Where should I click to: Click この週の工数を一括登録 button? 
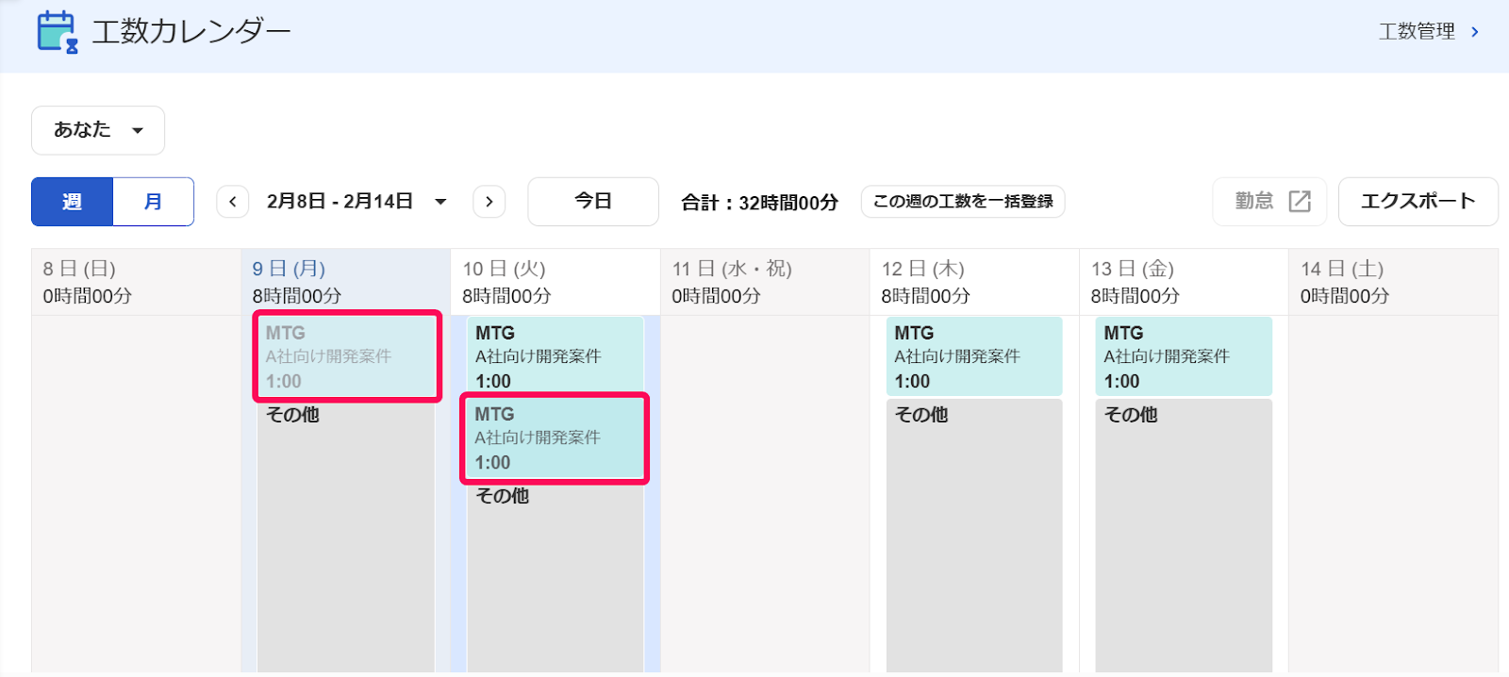963,202
